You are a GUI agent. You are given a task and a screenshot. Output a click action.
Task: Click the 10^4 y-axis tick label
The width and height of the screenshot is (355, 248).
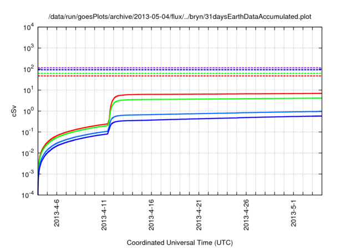28,27
